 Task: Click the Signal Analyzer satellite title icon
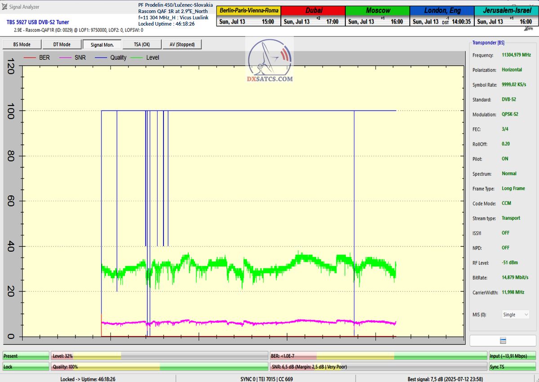[4, 7]
